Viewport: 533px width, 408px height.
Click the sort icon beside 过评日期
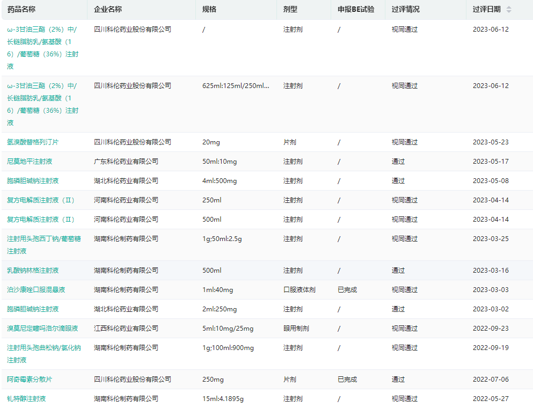click(x=509, y=10)
